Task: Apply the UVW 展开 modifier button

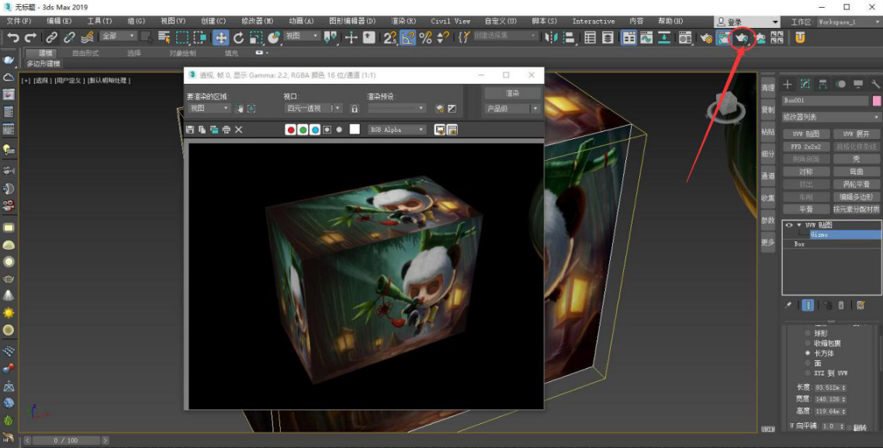Action: 855,133
